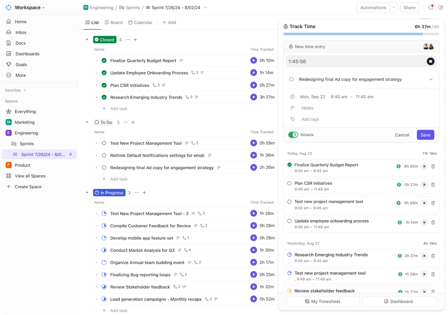
Task: Open Goals trophy icon in sidebar
Action: click(9, 65)
